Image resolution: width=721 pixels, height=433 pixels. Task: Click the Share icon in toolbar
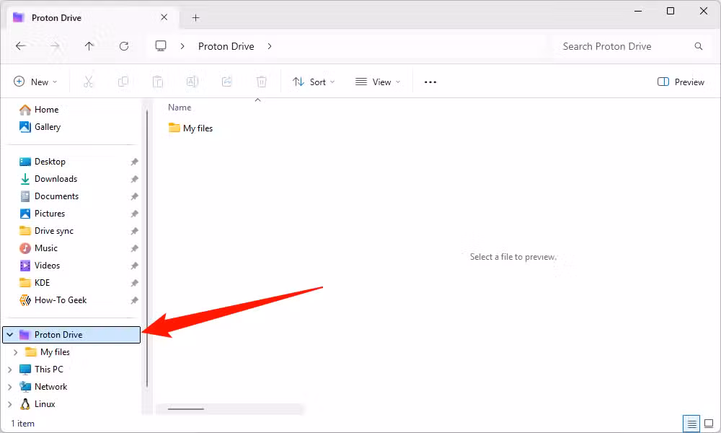tap(226, 82)
